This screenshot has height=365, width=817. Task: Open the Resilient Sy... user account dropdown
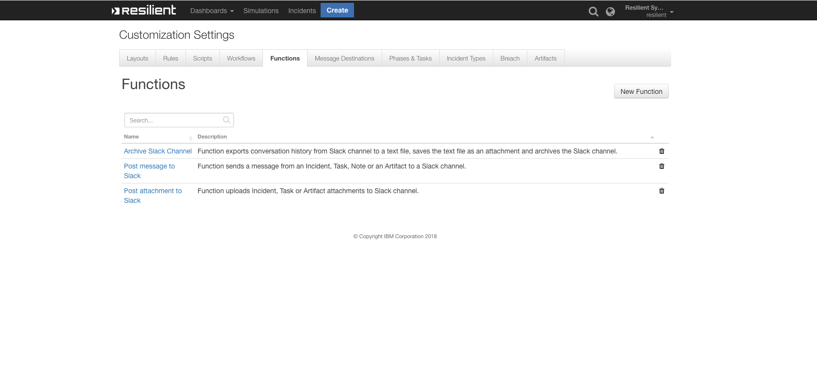(648, 11)
